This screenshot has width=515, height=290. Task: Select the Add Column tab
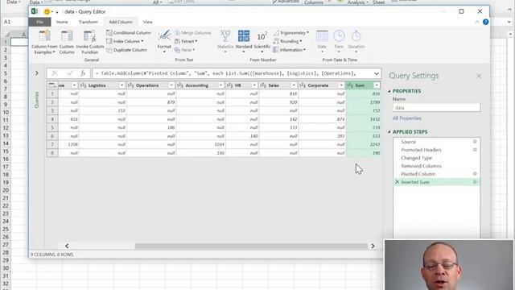121,22
